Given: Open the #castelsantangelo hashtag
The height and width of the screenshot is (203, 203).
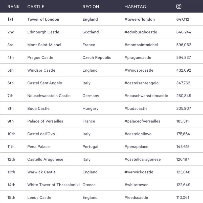Looking at the screenshot, I should tap(142, 83).
